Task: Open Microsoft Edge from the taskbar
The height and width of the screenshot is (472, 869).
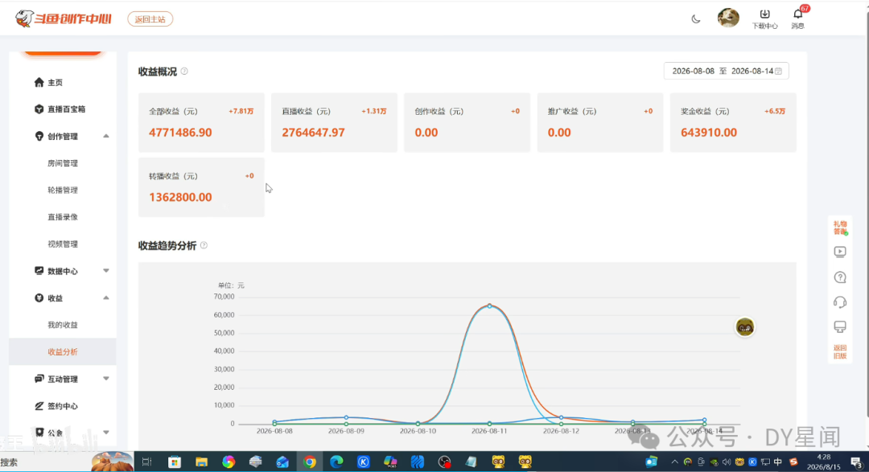Action: 336,462
